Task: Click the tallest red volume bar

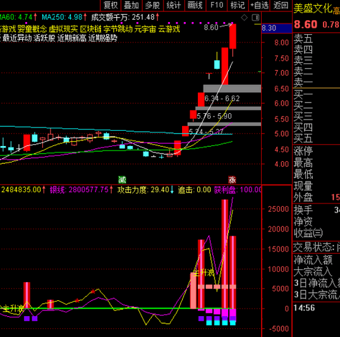Action: pos(224,254)
